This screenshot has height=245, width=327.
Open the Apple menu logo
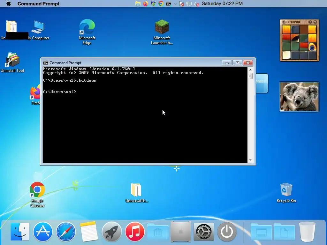pos(9,4)
